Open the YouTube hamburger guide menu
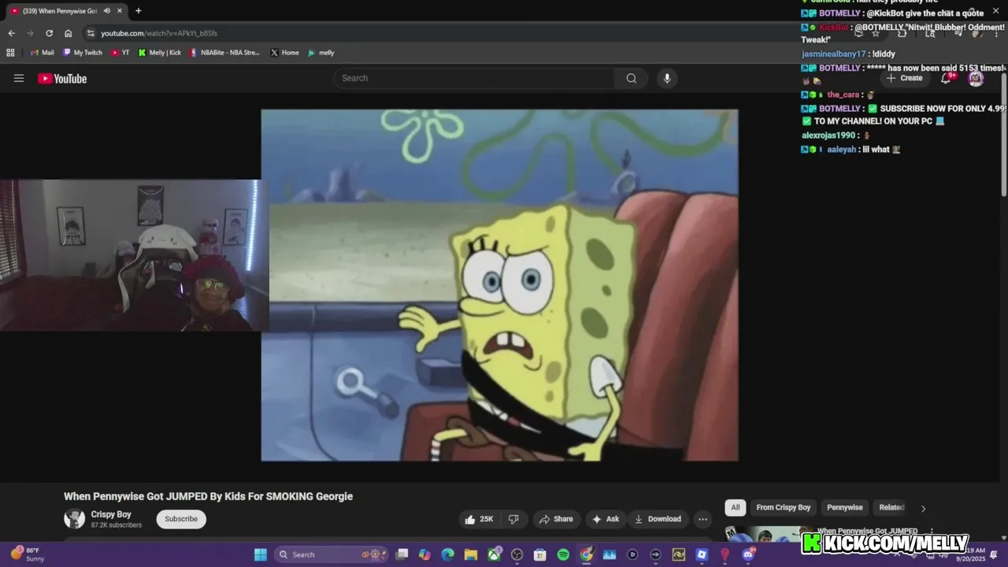The height and width of the screenshot is (567, 1008). (x=19, y=78)
